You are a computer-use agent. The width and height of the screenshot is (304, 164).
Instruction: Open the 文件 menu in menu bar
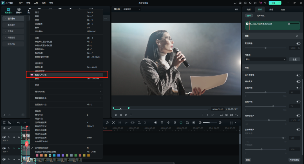(21, 3)
